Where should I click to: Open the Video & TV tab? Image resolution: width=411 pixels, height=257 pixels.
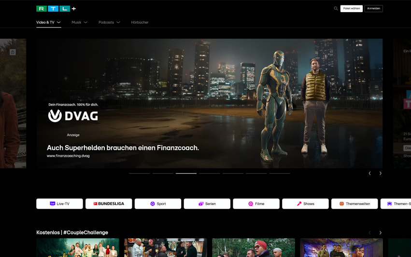48,22
